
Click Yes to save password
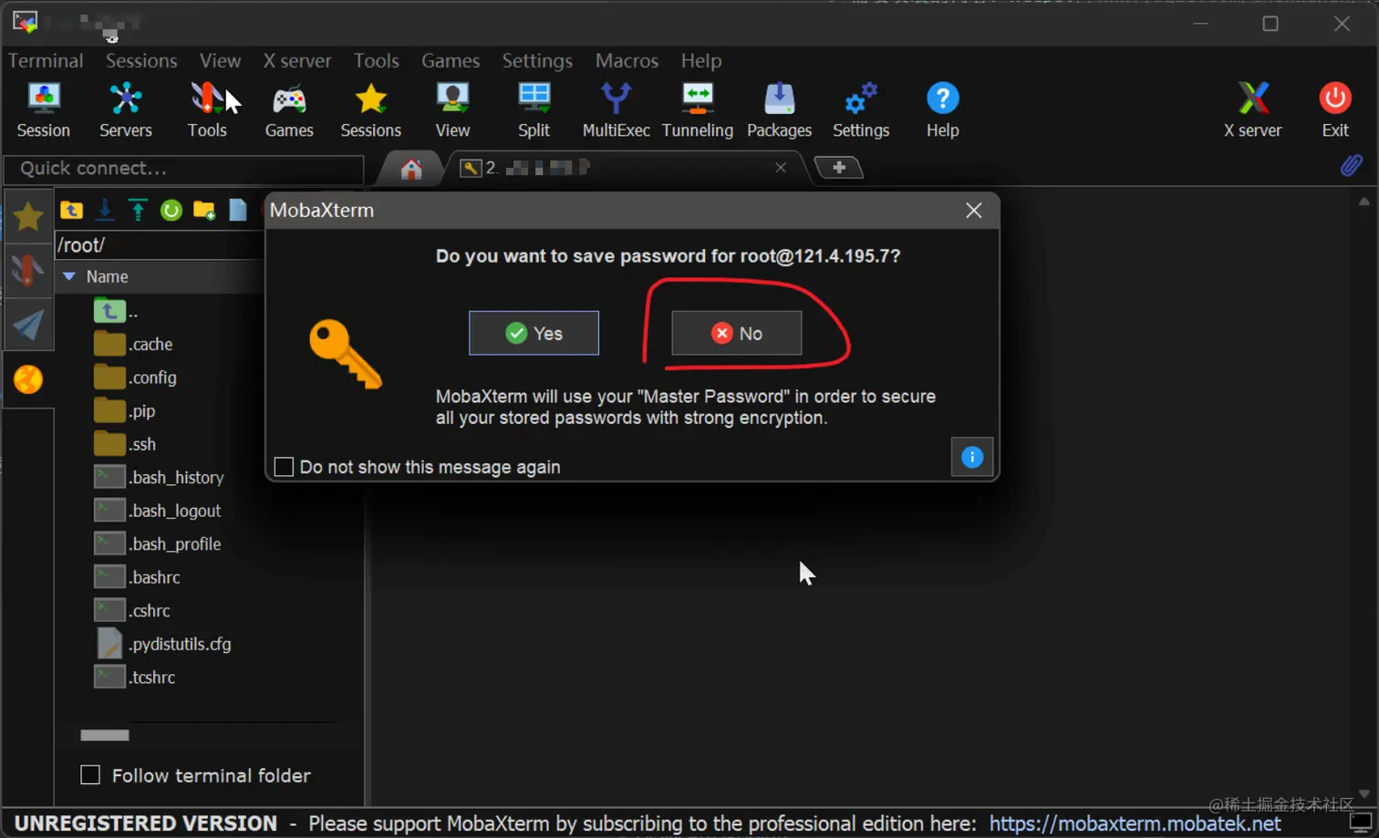tap(534, 333)
